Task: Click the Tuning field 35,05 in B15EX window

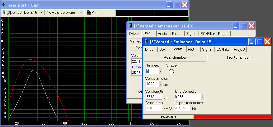Action: 137,73
